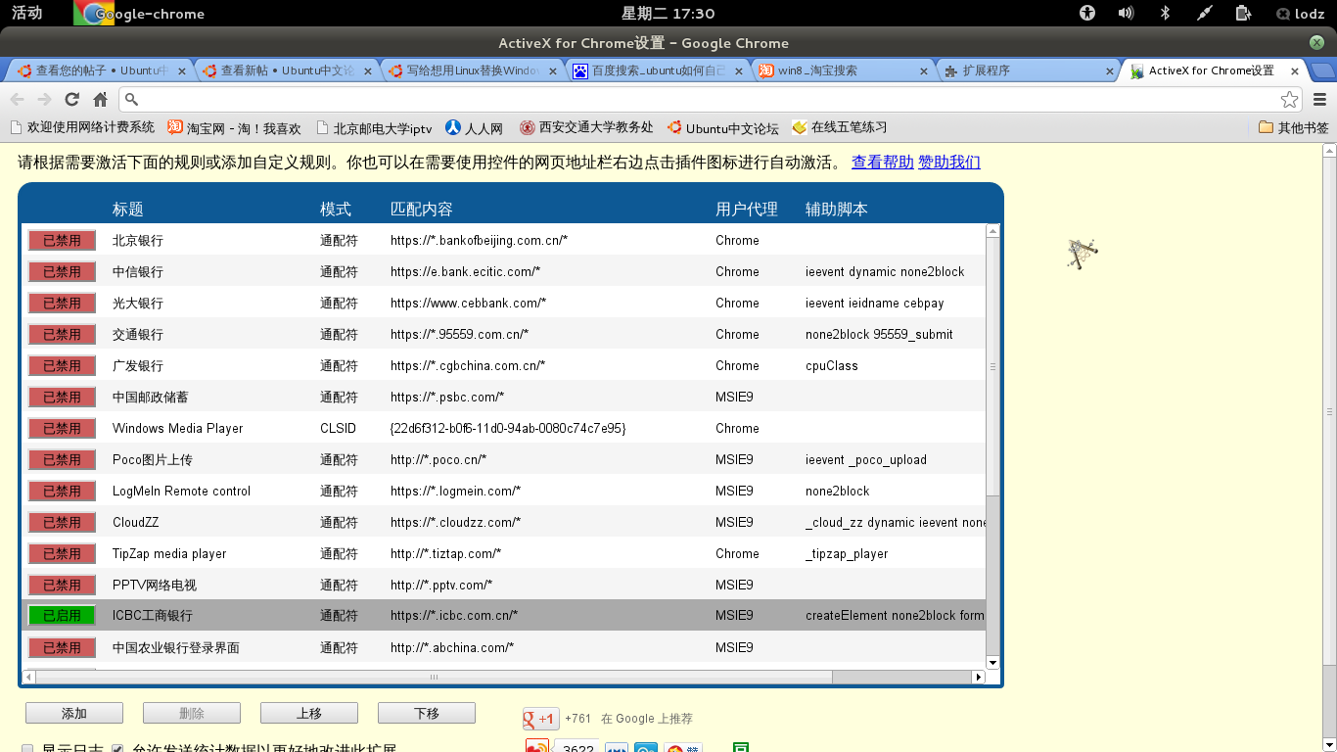Open the 淘宝网 bookmark
The height and width of the screenshot is (752, 1337).
tap(235, 127)
